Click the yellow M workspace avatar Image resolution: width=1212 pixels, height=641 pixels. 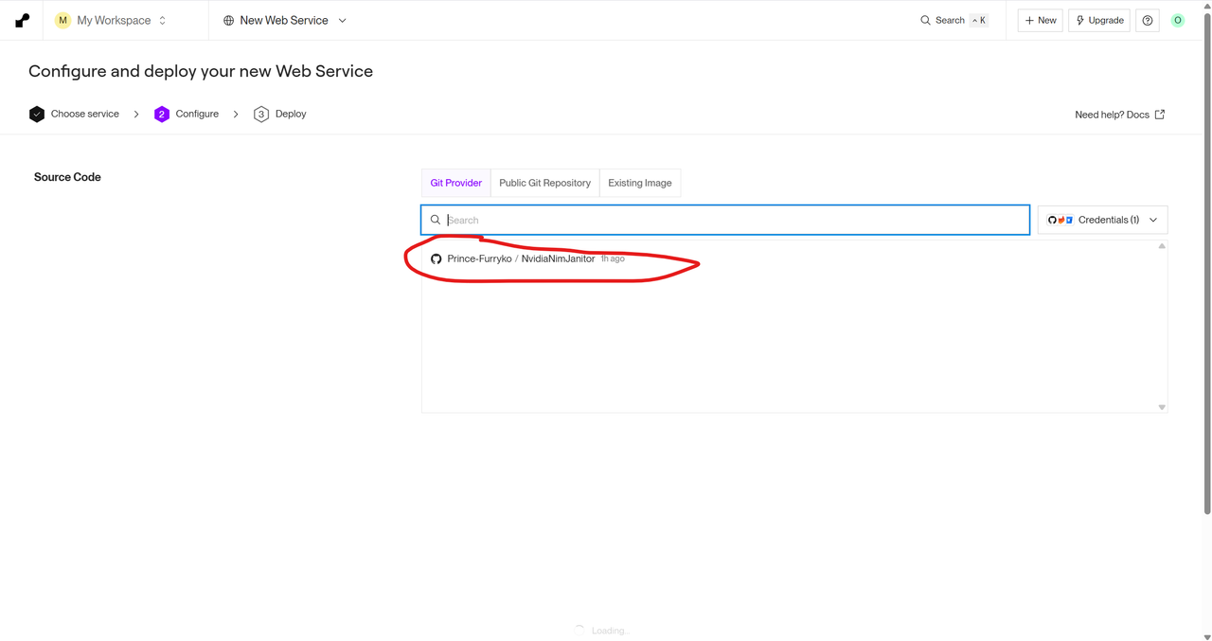62,20
